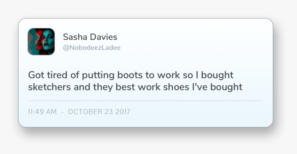Select the OCTOBER 23 2017 date
The height and width of the screenshot is (154, 297).
(99, 112)
